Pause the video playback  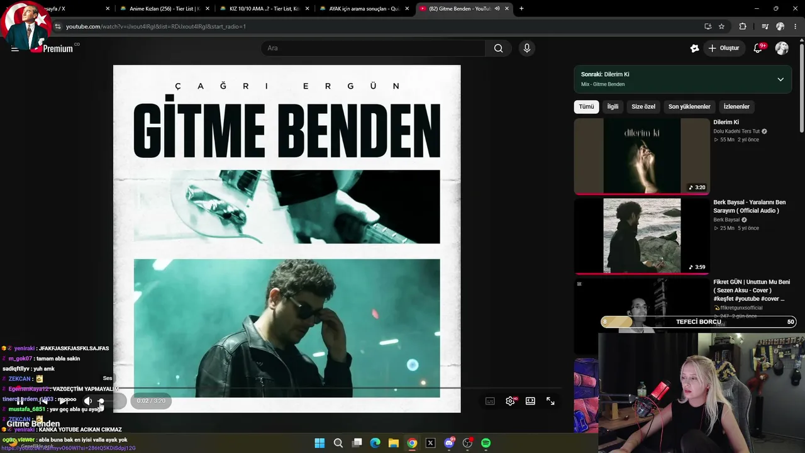(20, 401)
